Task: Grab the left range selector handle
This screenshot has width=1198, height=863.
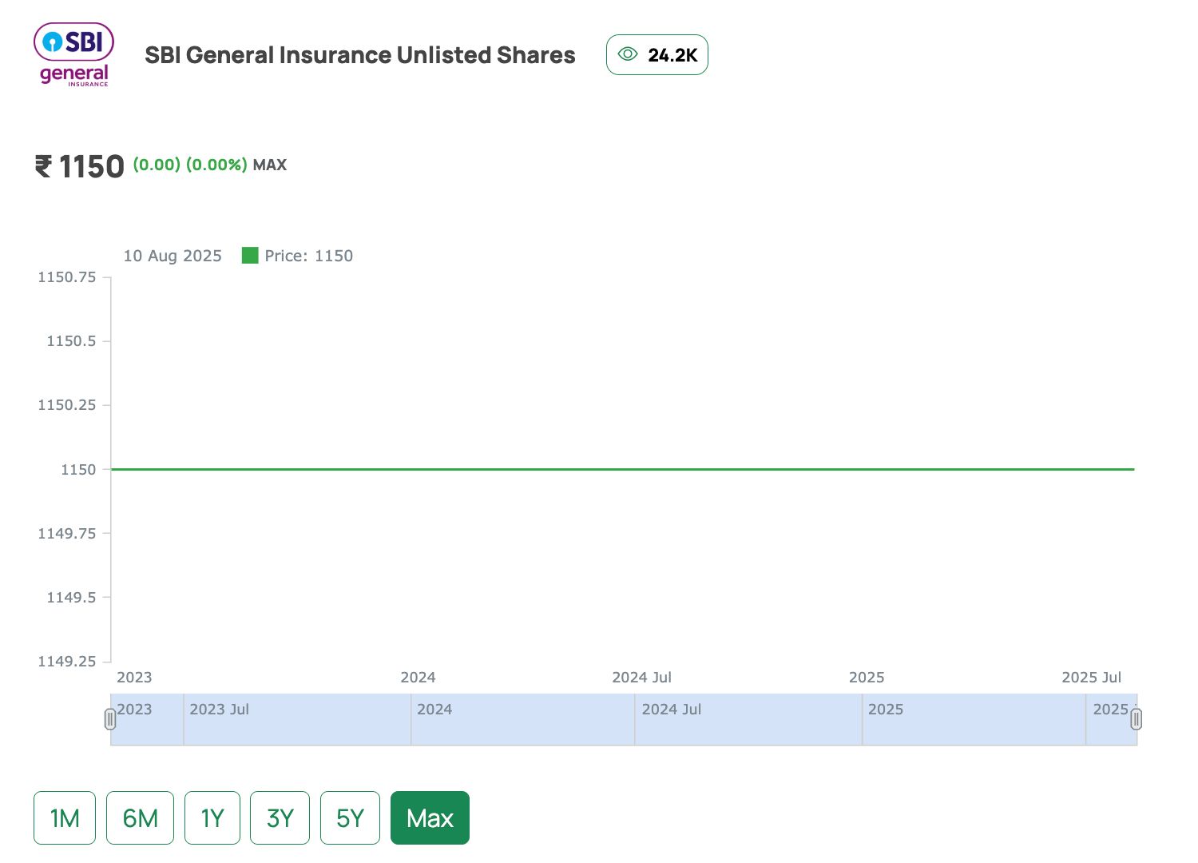Action: (110, 719)
